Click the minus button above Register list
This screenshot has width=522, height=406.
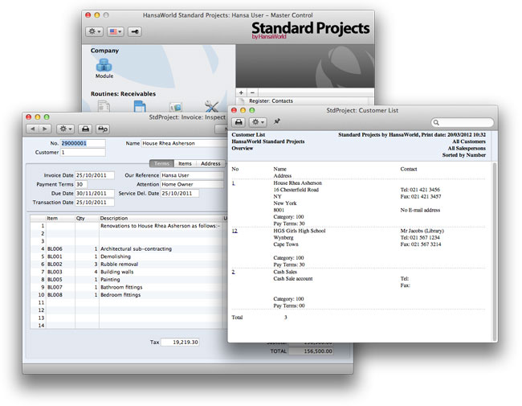(252, 92)
